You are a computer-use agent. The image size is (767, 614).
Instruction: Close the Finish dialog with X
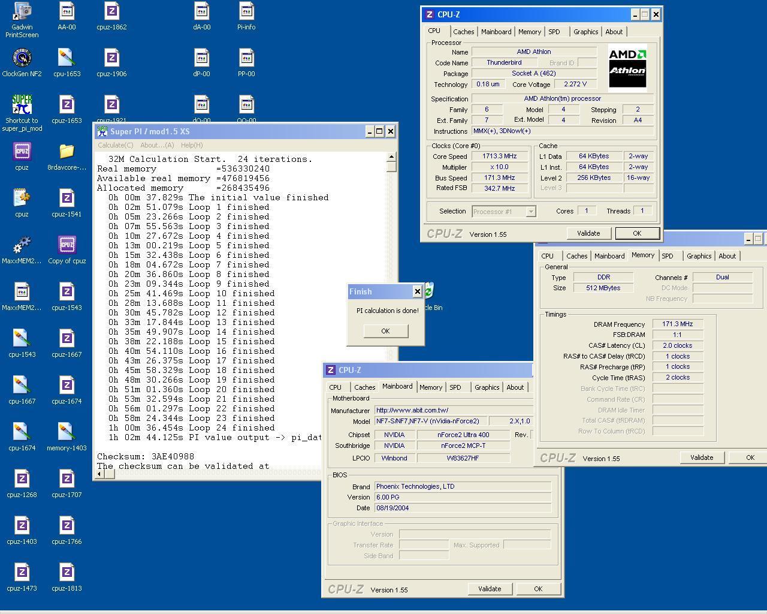418,291
